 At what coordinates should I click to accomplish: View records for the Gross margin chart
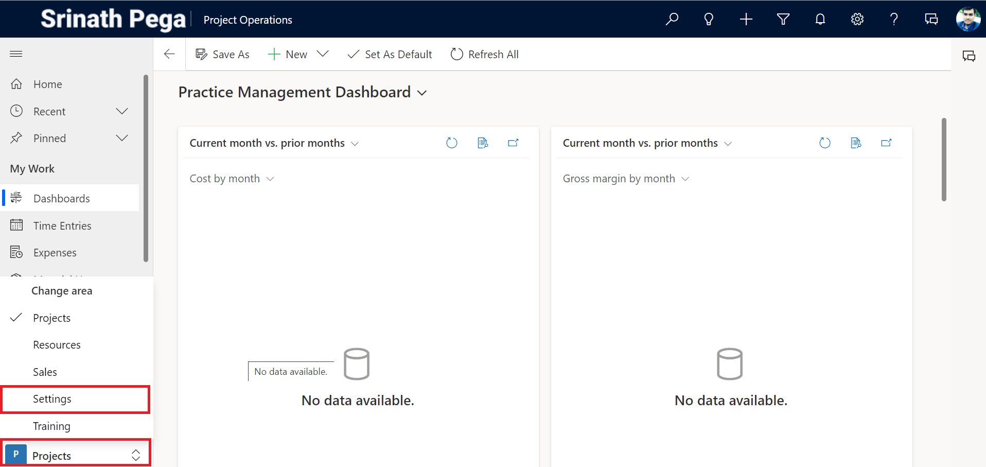point(855,143)
